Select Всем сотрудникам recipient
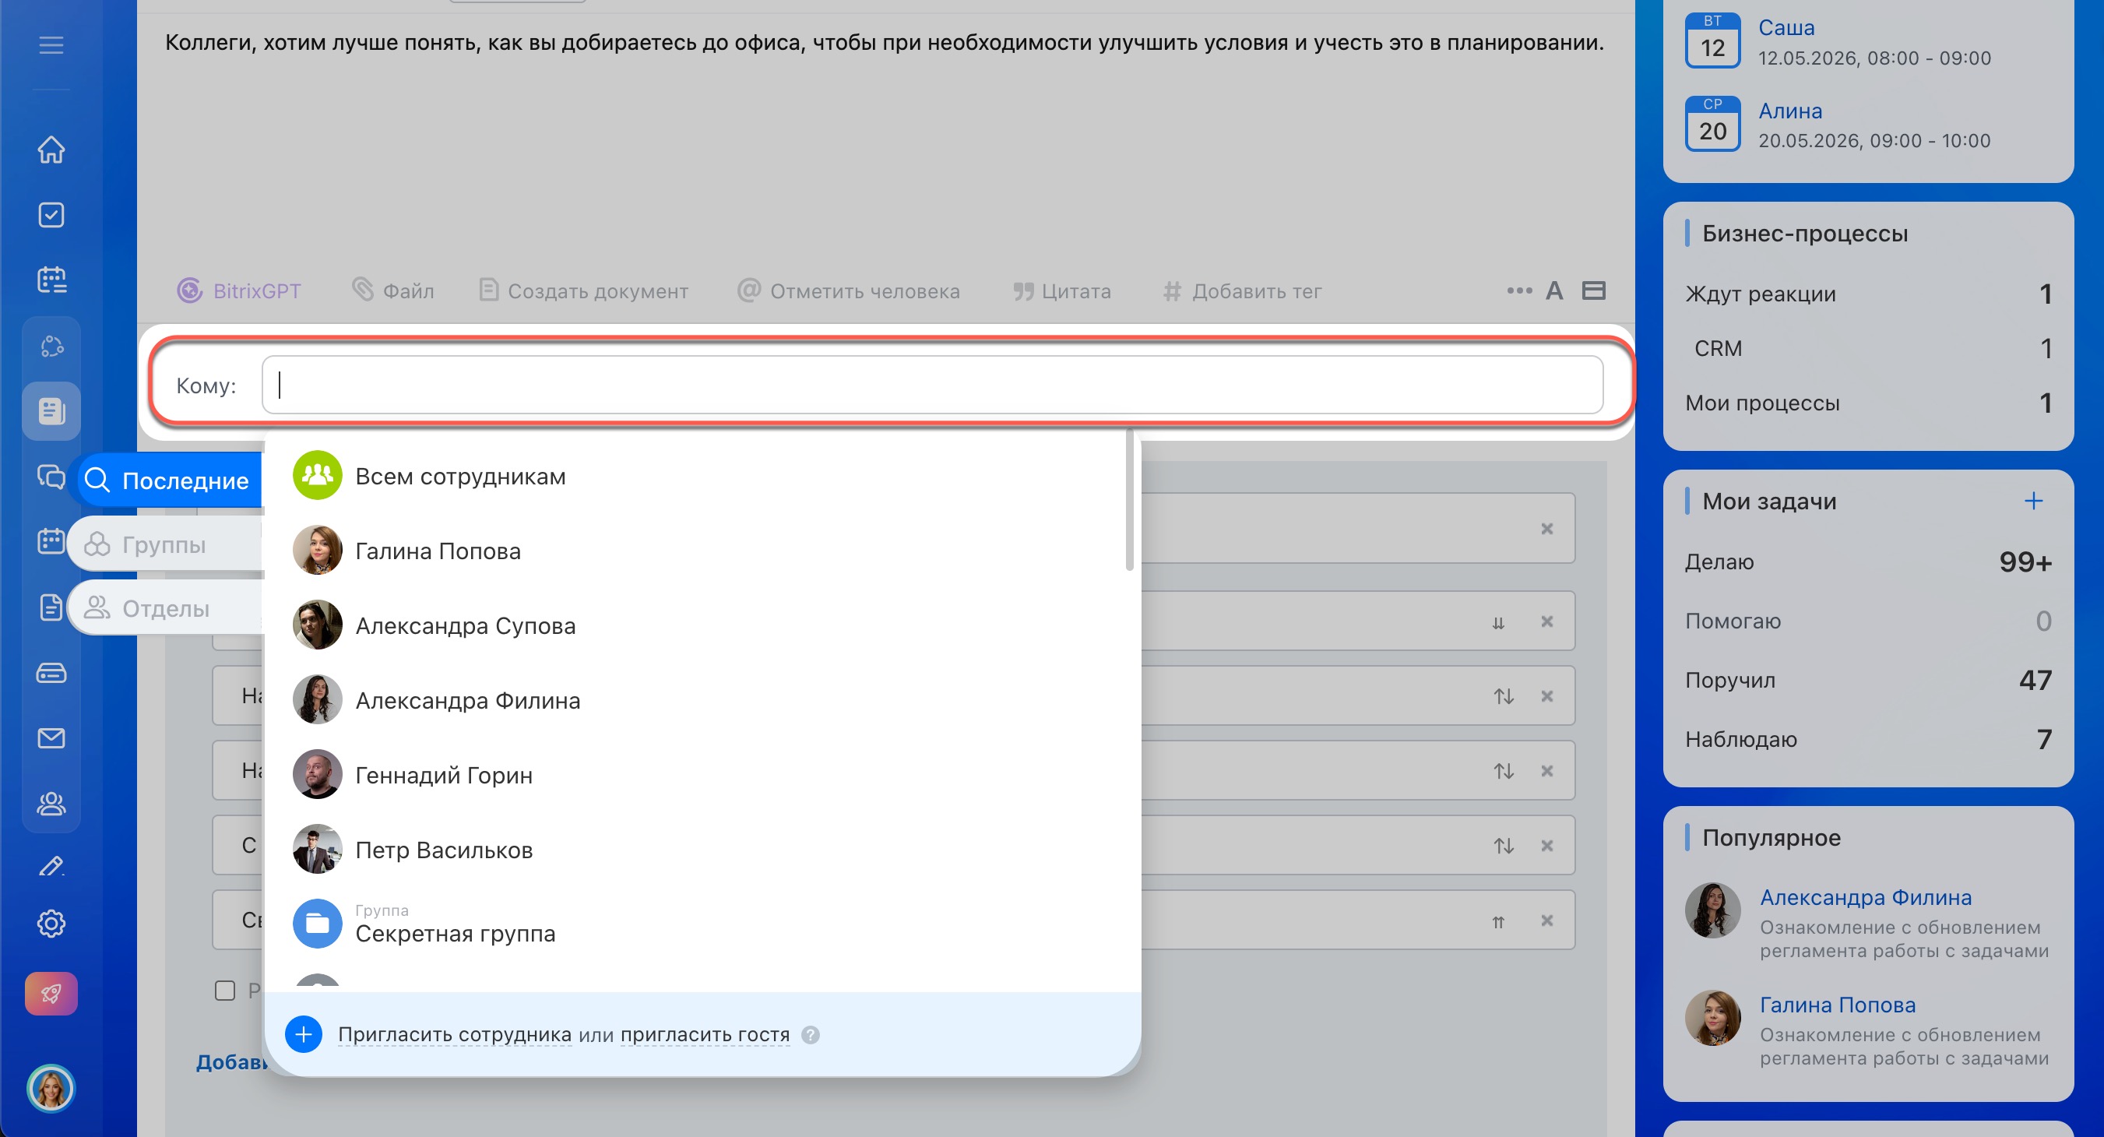This screenshot has height=1137, width=2104. [460, 476]
